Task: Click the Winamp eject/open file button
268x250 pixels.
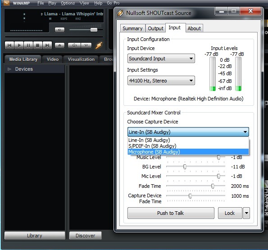Action: 59,45
